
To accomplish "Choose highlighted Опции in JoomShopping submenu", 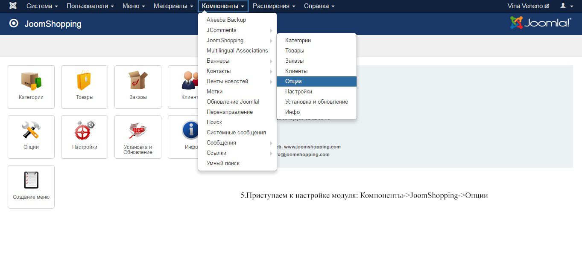I will [316, 81].
